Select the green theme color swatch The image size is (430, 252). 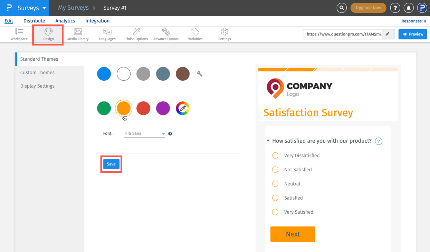point(104,108)
